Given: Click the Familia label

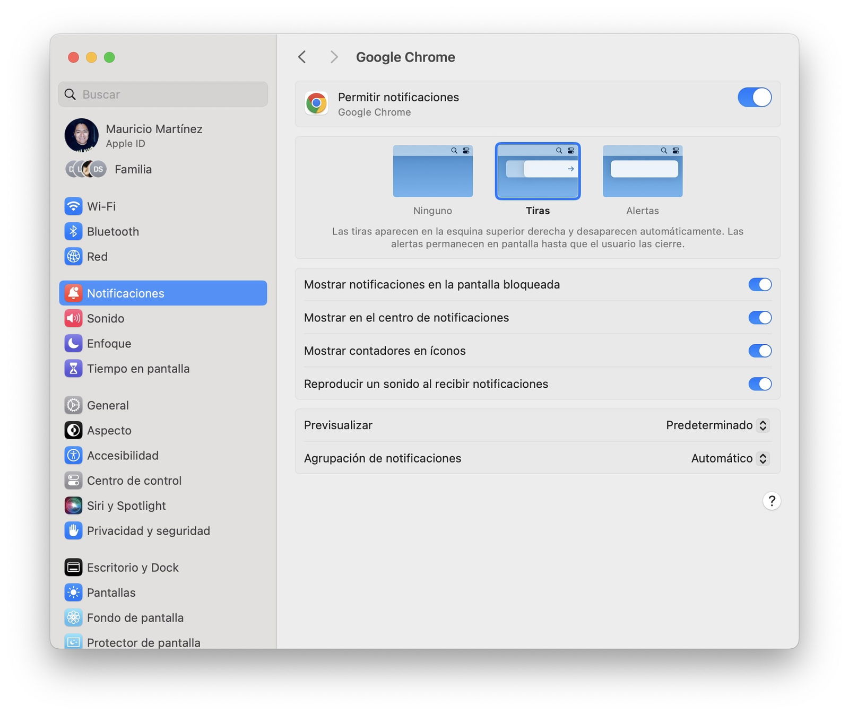Looking at the screenshot, I should (x=133, y=169).
